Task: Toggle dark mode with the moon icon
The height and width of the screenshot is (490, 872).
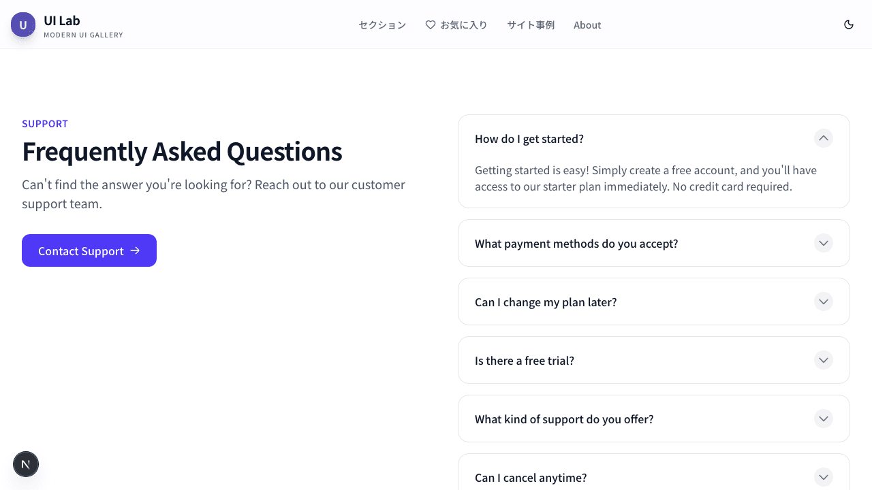Action: (x=849, y=24)
